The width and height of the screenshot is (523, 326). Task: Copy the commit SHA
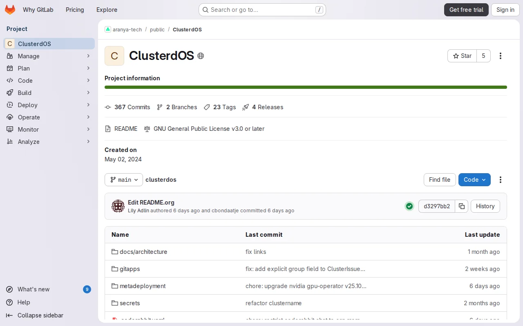point(462,206)
